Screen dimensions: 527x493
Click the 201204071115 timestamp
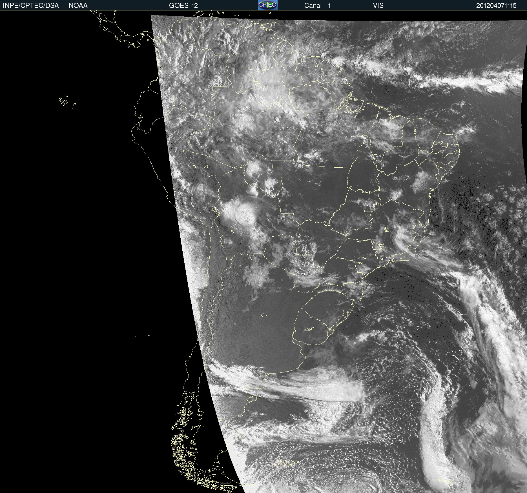496,6
